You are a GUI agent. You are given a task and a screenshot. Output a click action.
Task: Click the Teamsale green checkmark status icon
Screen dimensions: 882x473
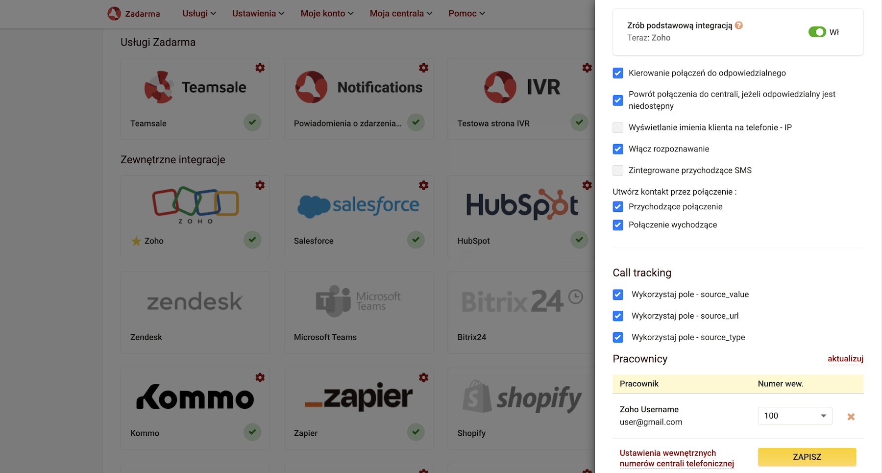tap(252, 122)
